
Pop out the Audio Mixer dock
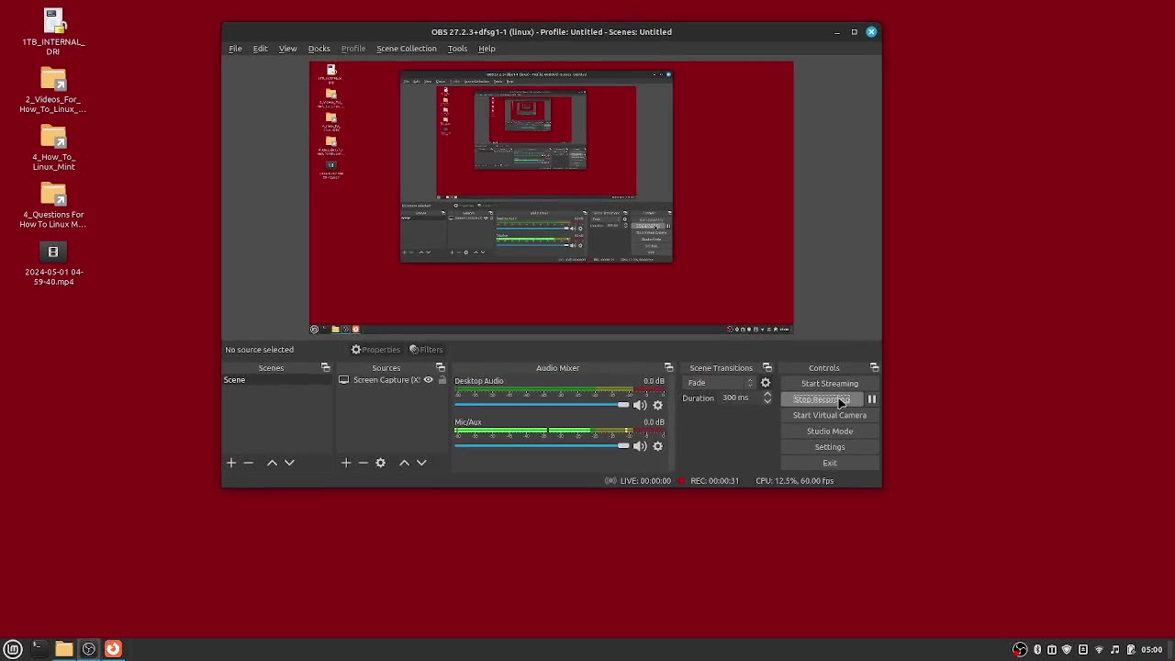668,368
